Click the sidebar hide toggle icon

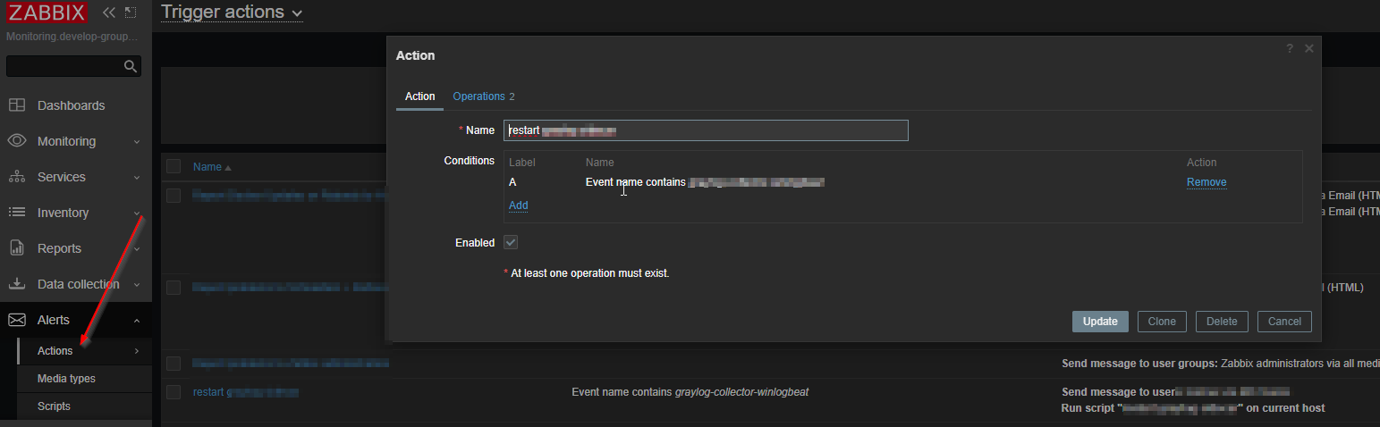pyautogui.click(x=131, y=13)
